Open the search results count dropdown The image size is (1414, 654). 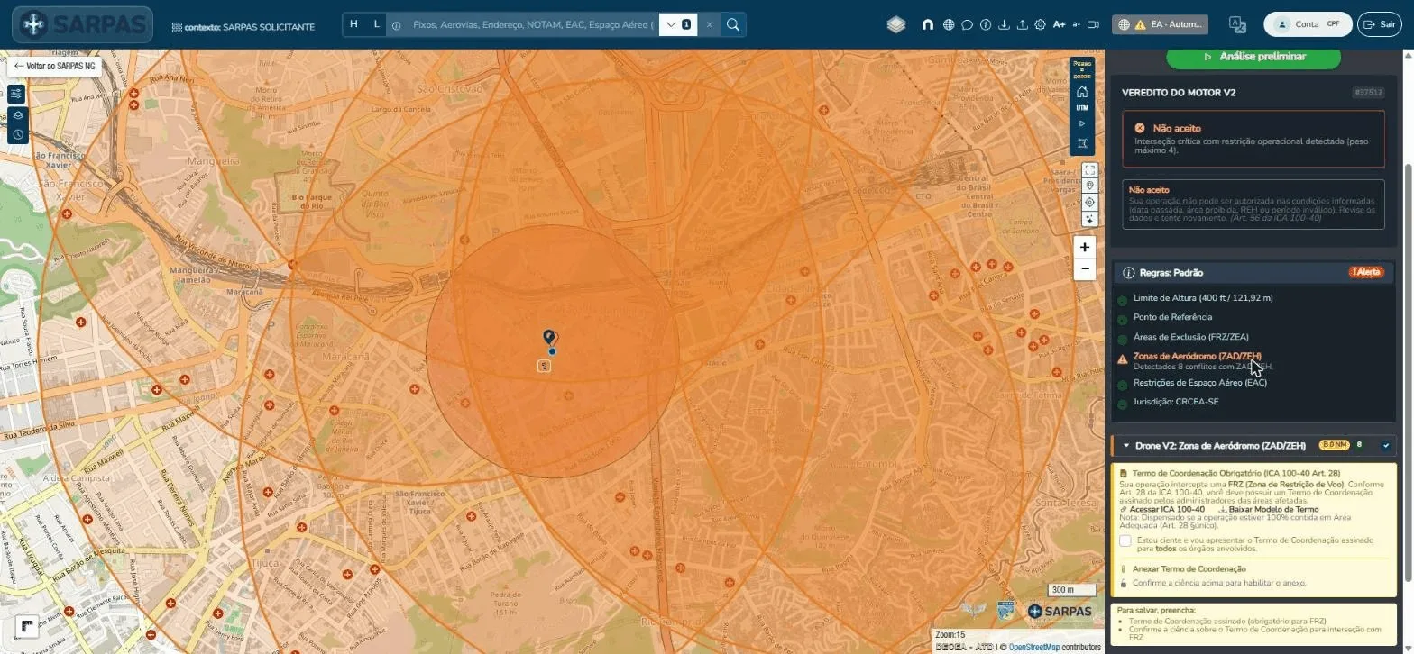point(678,25)
